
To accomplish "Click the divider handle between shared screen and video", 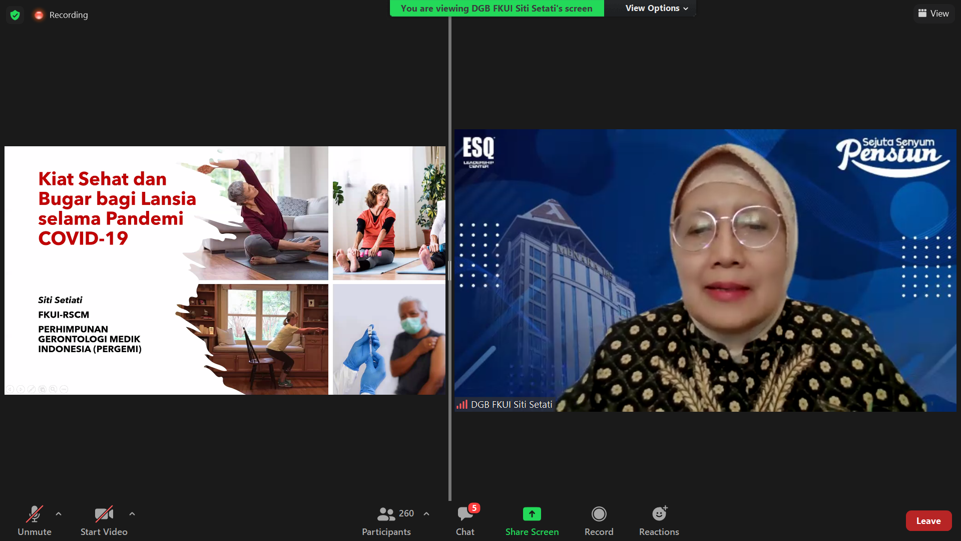I will coord(449,270).
